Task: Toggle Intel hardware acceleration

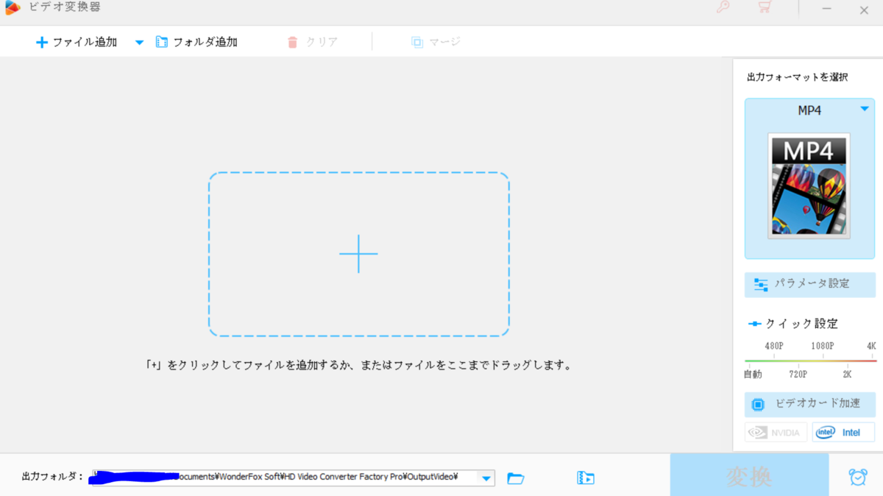Action: coord(843,433)
